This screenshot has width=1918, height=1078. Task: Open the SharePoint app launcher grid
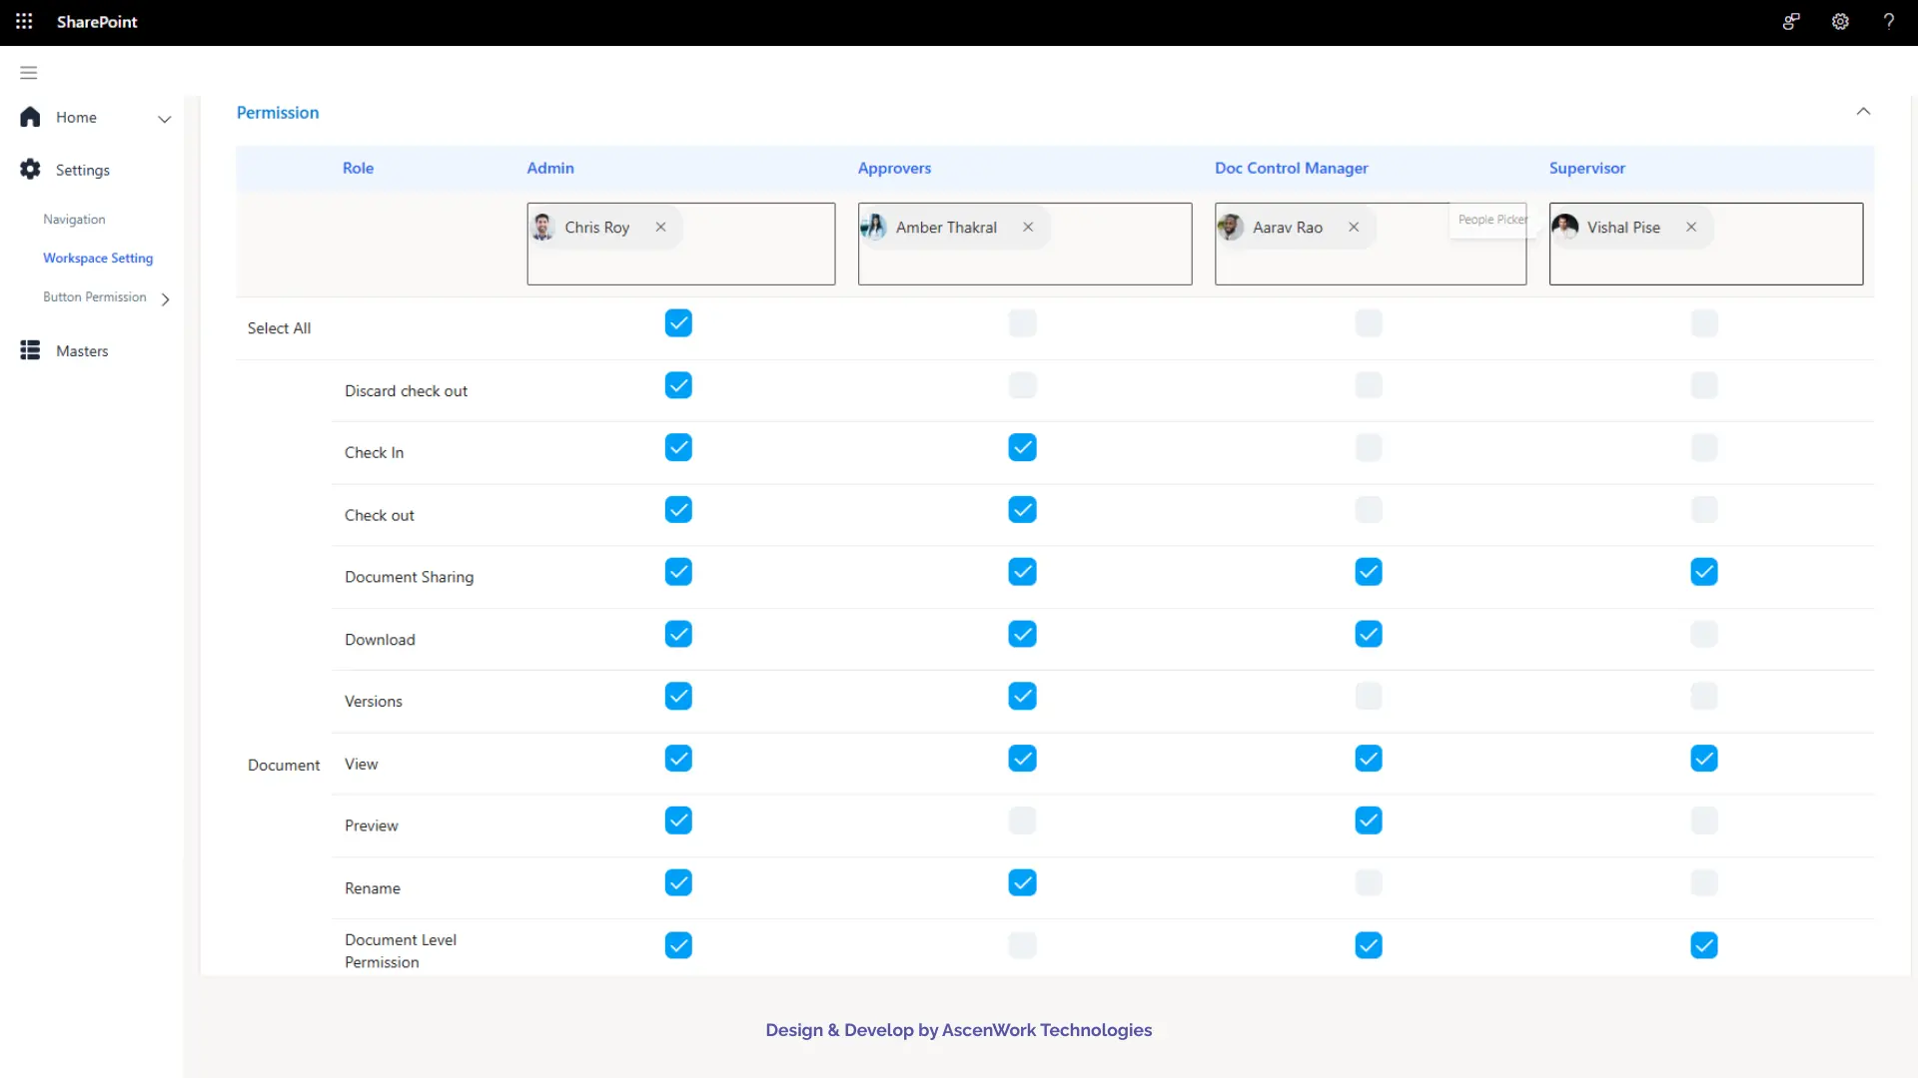24,21
